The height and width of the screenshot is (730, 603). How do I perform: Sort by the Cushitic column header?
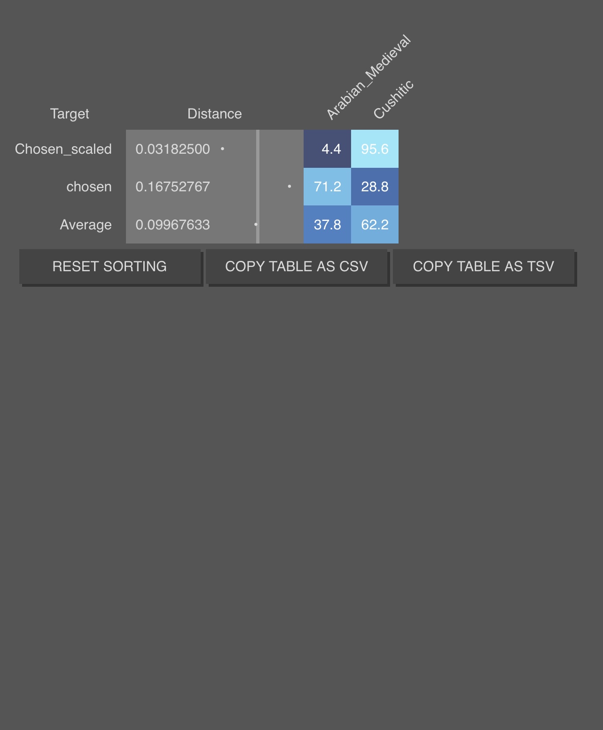point(393,100)
